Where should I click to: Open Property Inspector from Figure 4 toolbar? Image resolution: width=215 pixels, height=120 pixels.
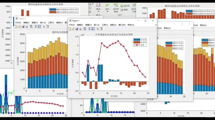click(47, 27)
